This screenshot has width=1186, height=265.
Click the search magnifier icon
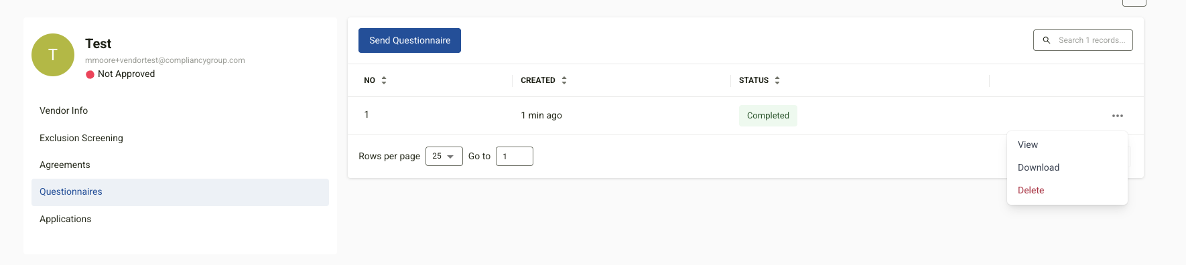point(1046,40)
